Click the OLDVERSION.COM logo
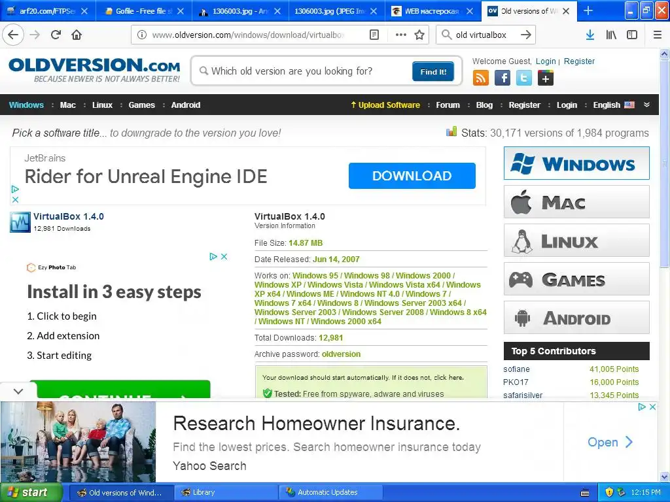Image resolution: width=670 pixels, height=502 pixels. click(94, 70)
